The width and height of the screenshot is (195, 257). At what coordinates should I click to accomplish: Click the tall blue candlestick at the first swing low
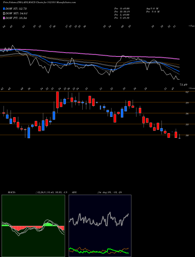click(29, 133)
